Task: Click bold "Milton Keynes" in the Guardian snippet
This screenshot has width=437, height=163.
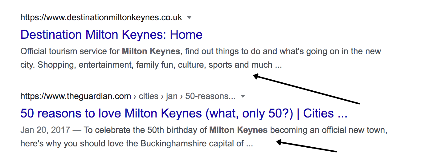Action: (238, 130)
